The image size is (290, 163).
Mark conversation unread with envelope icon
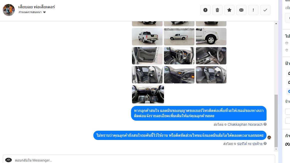(x=241, y=10)
